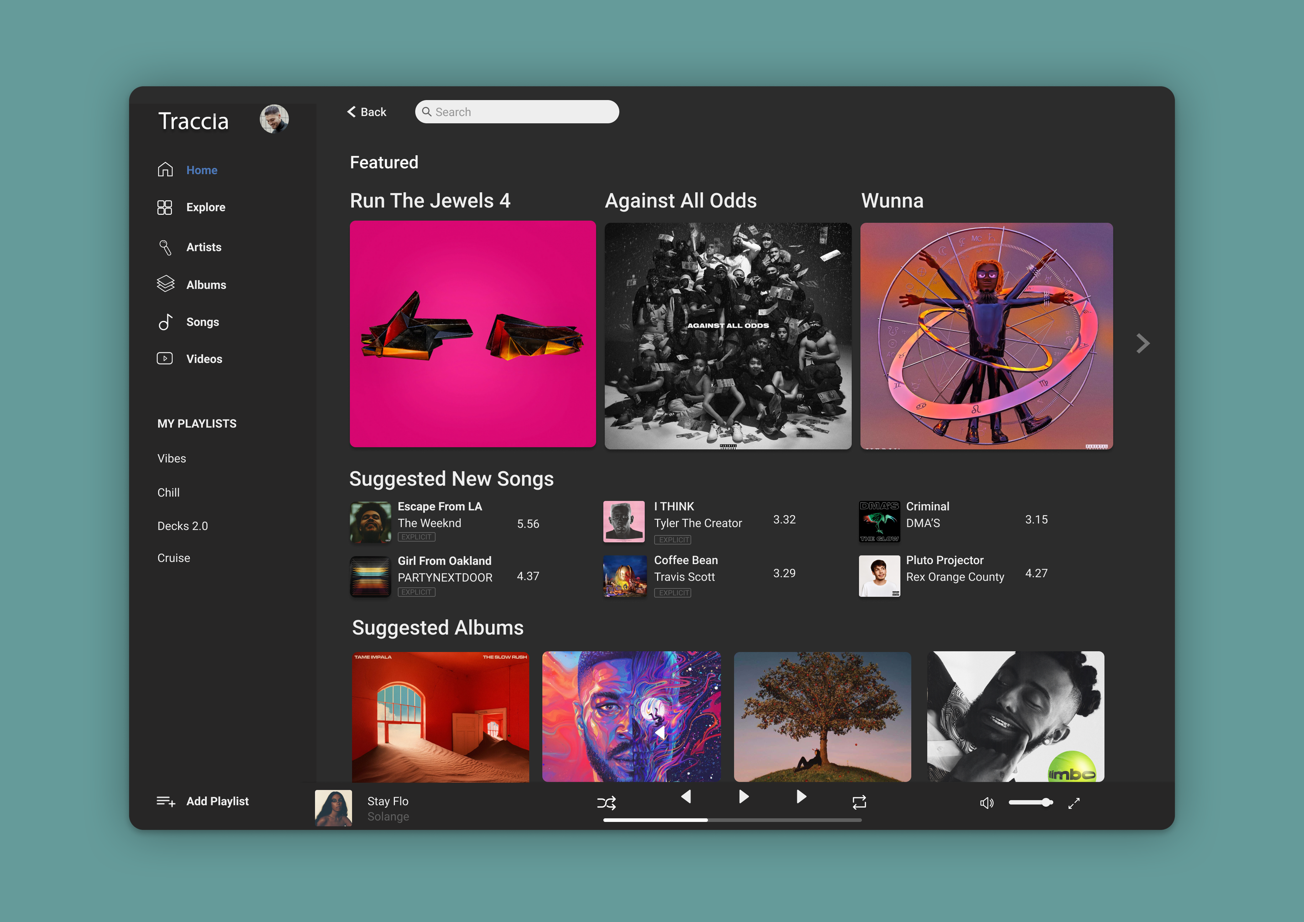Open the Videos section

pos(204,359)
